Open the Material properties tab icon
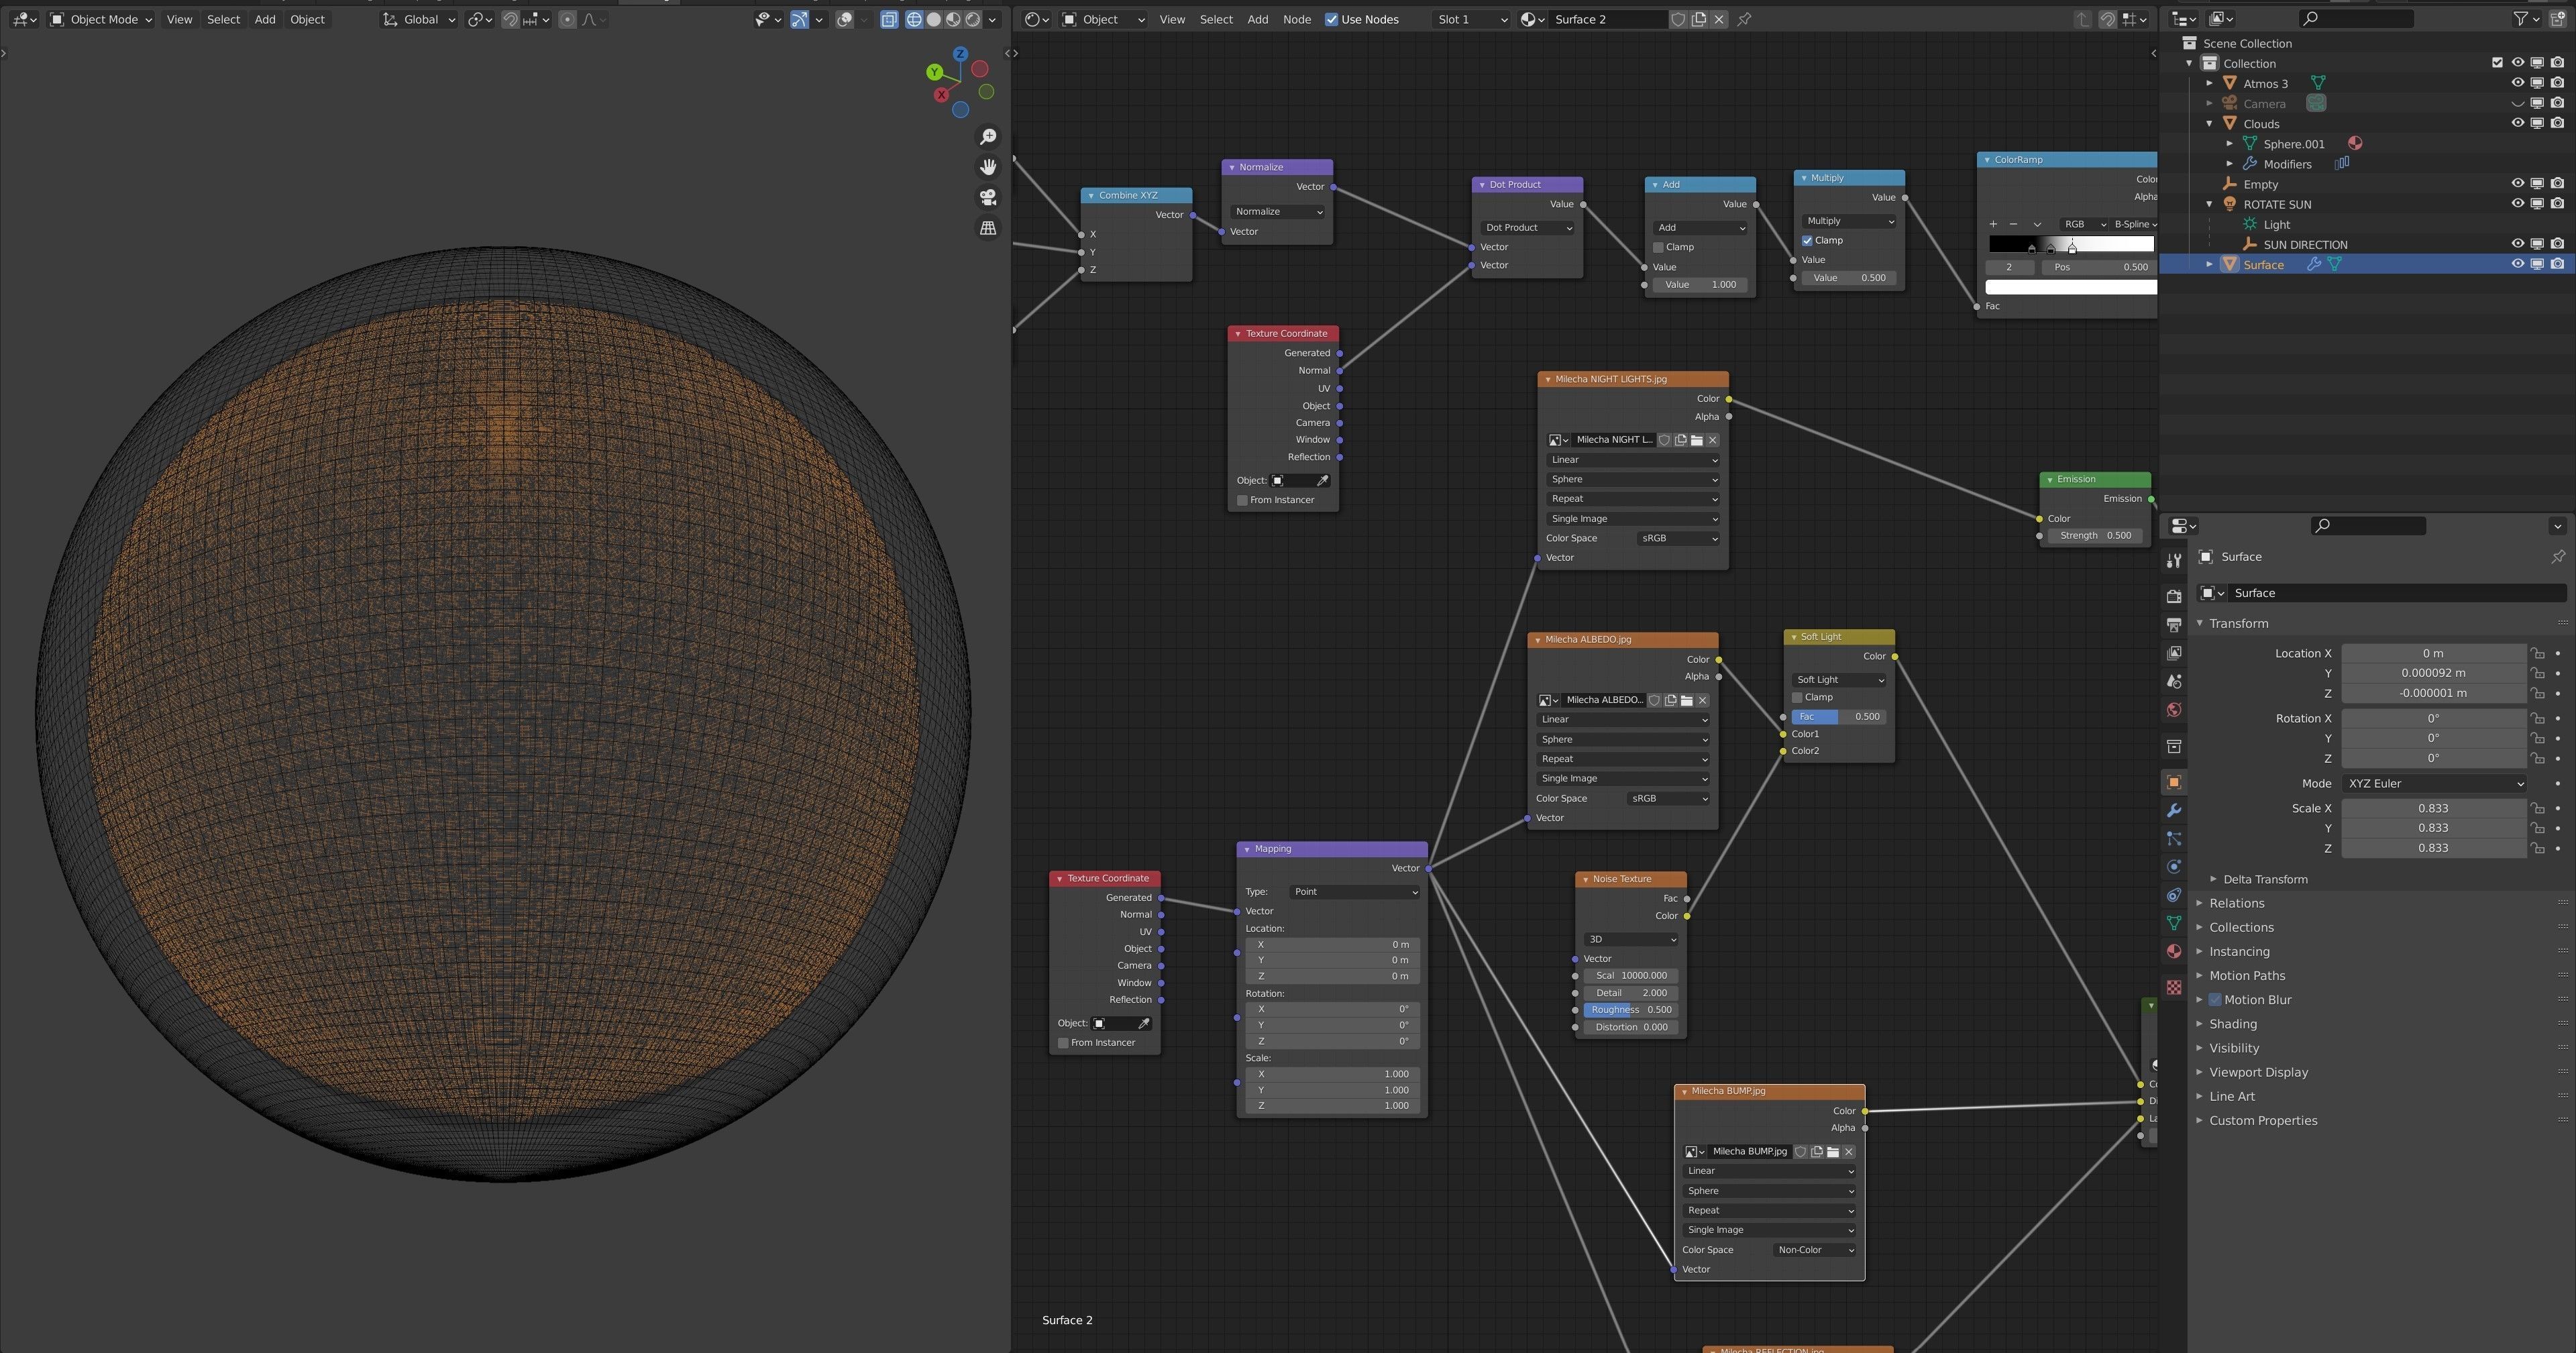The width and height of the screenshot is (2576, 1353). (x=2173, y=951)
